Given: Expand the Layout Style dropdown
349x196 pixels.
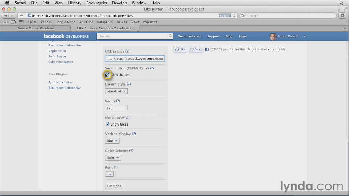Looking at the screenshot, I should (116, 91).
